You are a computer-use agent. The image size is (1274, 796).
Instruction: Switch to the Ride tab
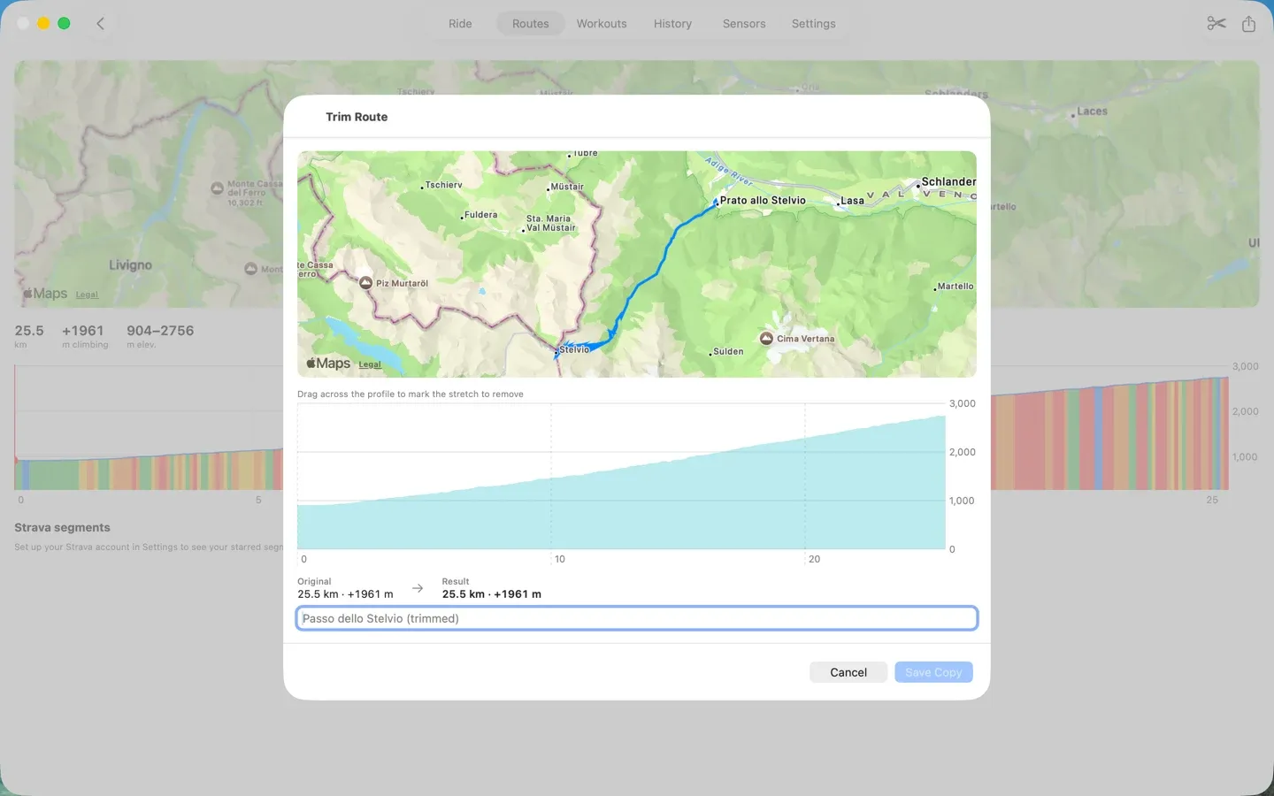[x=460, y=24]
